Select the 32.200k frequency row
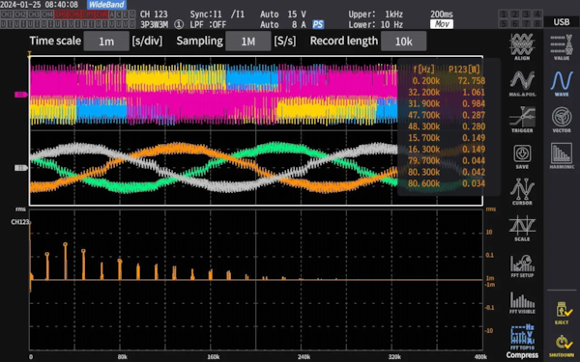 [447, 92]
